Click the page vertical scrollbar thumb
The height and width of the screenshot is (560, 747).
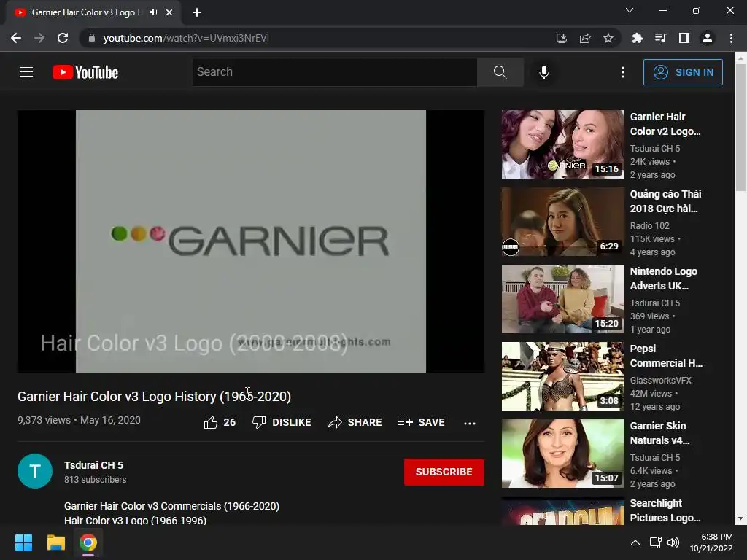(741, 127)
